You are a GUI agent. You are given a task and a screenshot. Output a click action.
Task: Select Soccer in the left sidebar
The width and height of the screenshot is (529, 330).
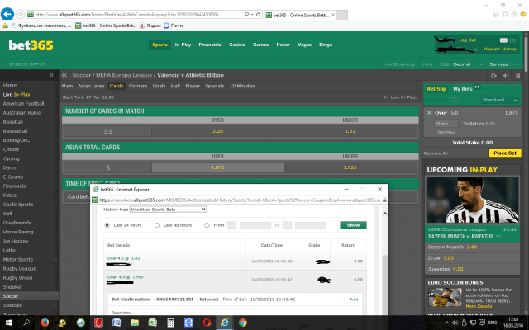tap(30, 296)
